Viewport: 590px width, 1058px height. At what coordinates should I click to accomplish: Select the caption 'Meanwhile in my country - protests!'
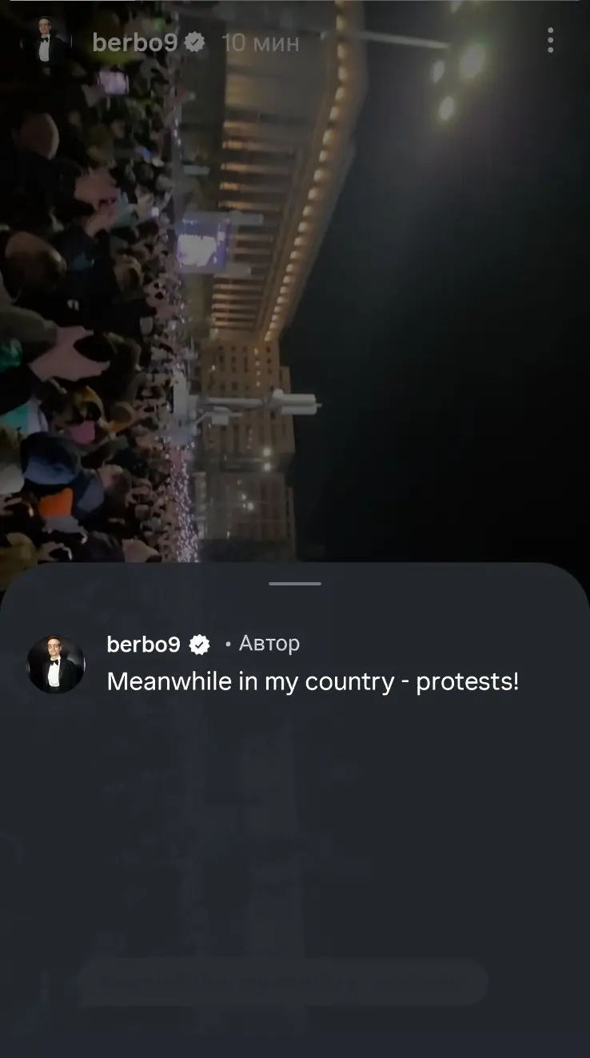313,682
